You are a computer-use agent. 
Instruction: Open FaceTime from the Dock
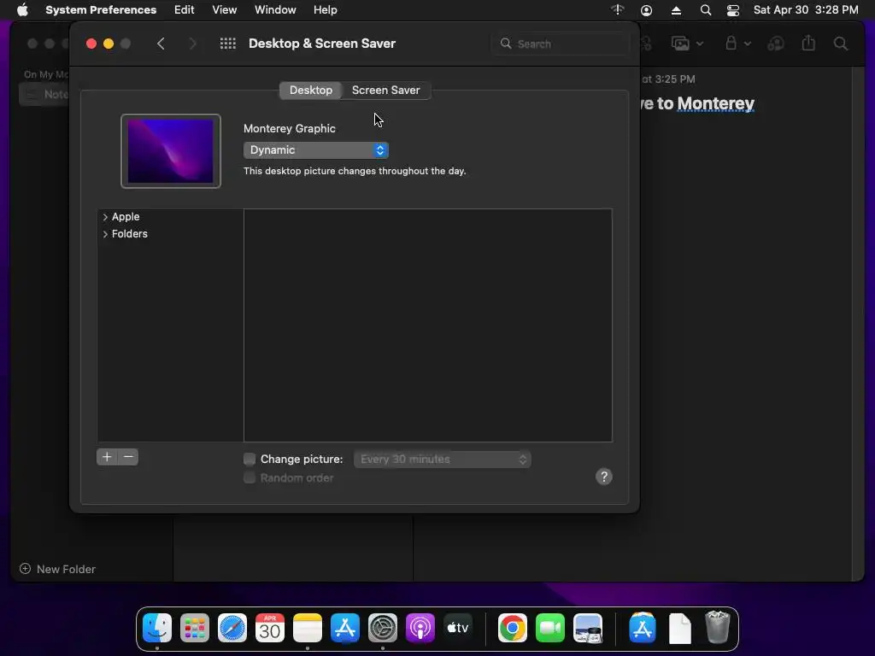coord(550,628)
